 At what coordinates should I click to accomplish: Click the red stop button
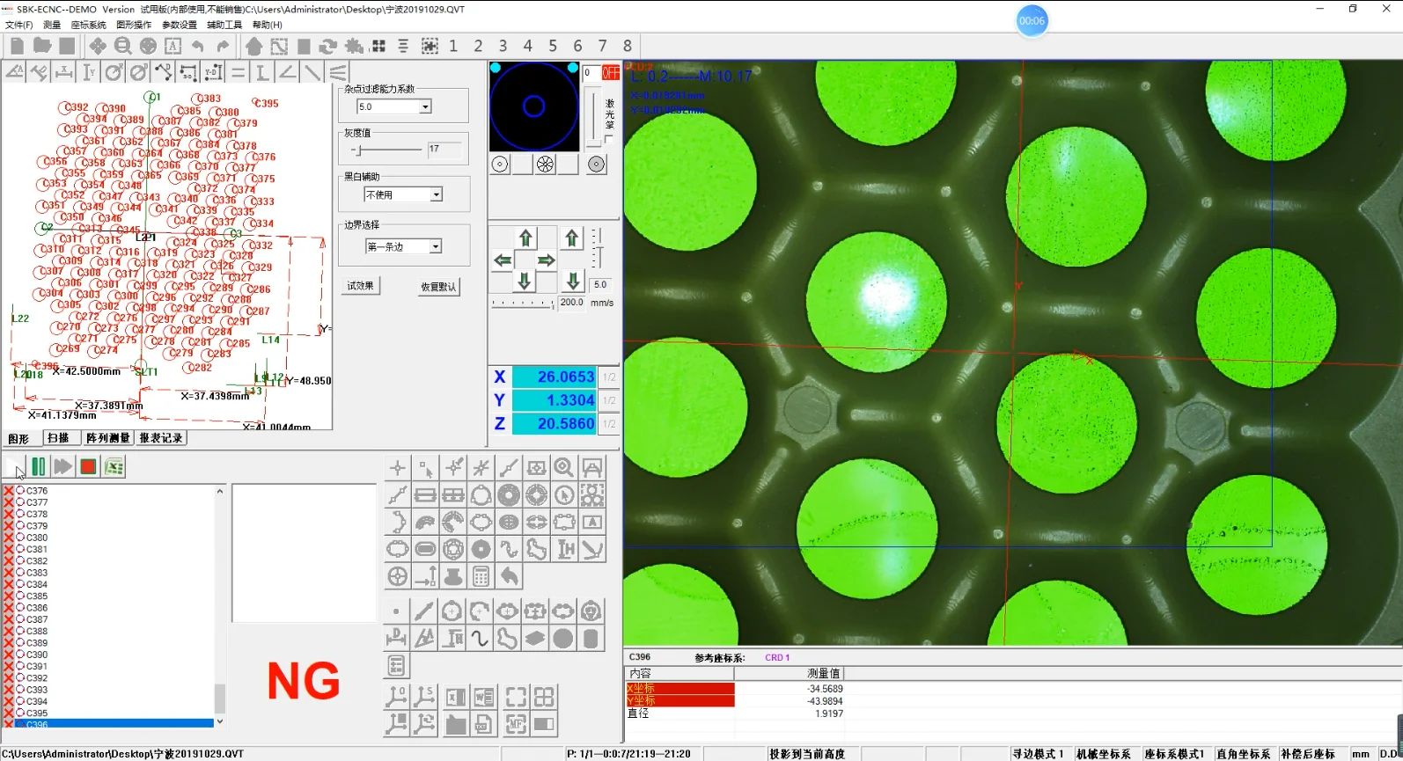88,467
